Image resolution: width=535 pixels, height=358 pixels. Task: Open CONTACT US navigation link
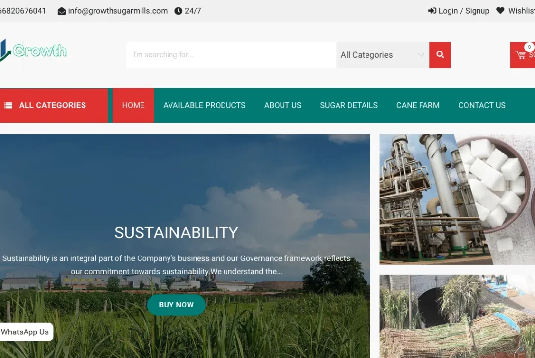(482, 105)
